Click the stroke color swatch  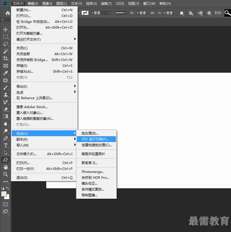tap(85, 13)
